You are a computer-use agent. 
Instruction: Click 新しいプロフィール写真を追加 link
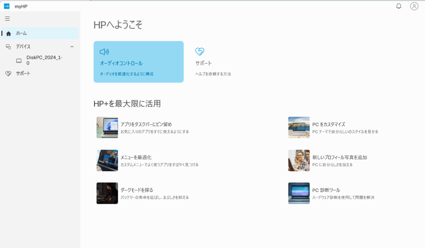(340, 157)
